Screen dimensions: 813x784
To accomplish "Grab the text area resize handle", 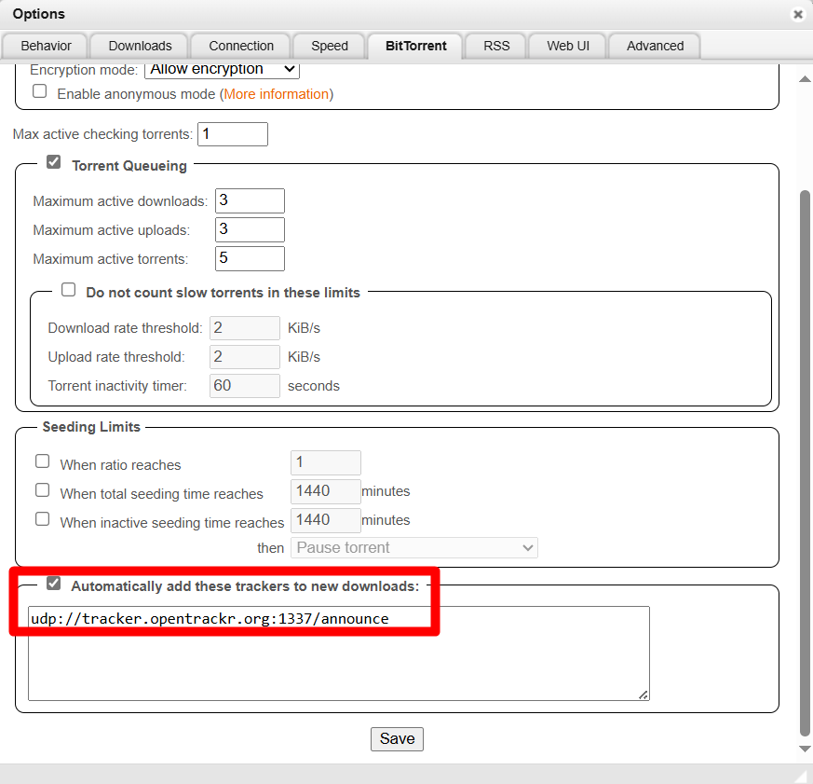I will click(644, 695).
